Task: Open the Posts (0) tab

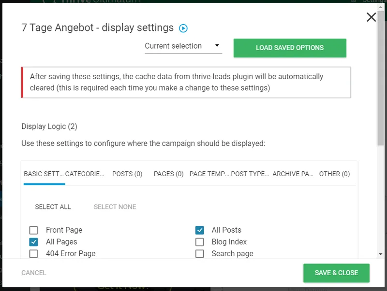Action: point(127,174)
